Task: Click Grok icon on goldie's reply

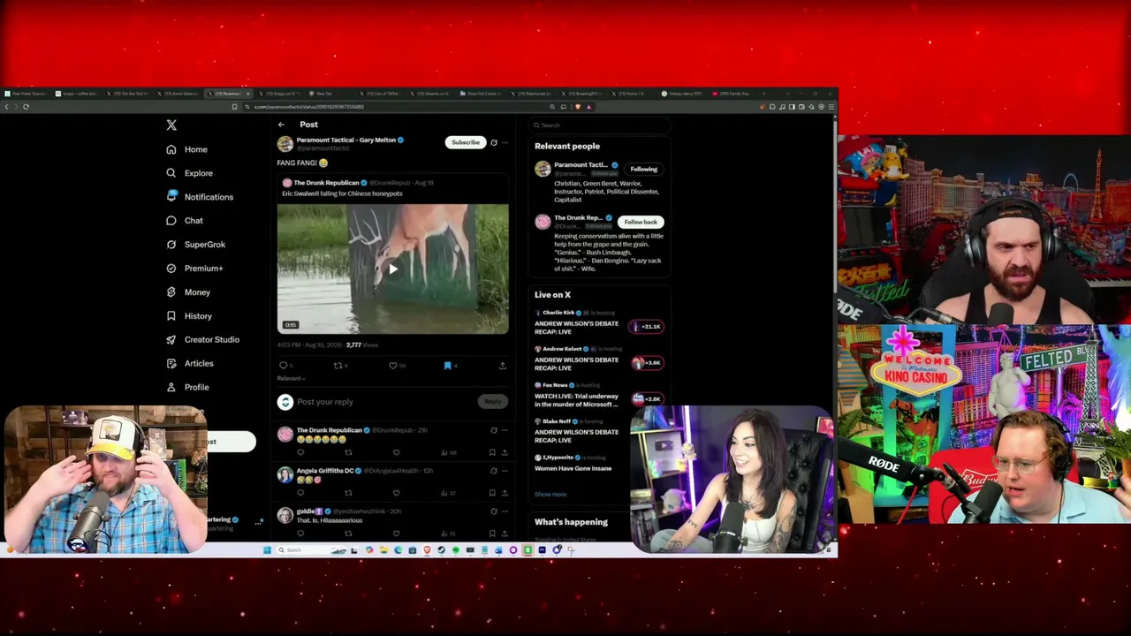Action: tap(494, 511)
